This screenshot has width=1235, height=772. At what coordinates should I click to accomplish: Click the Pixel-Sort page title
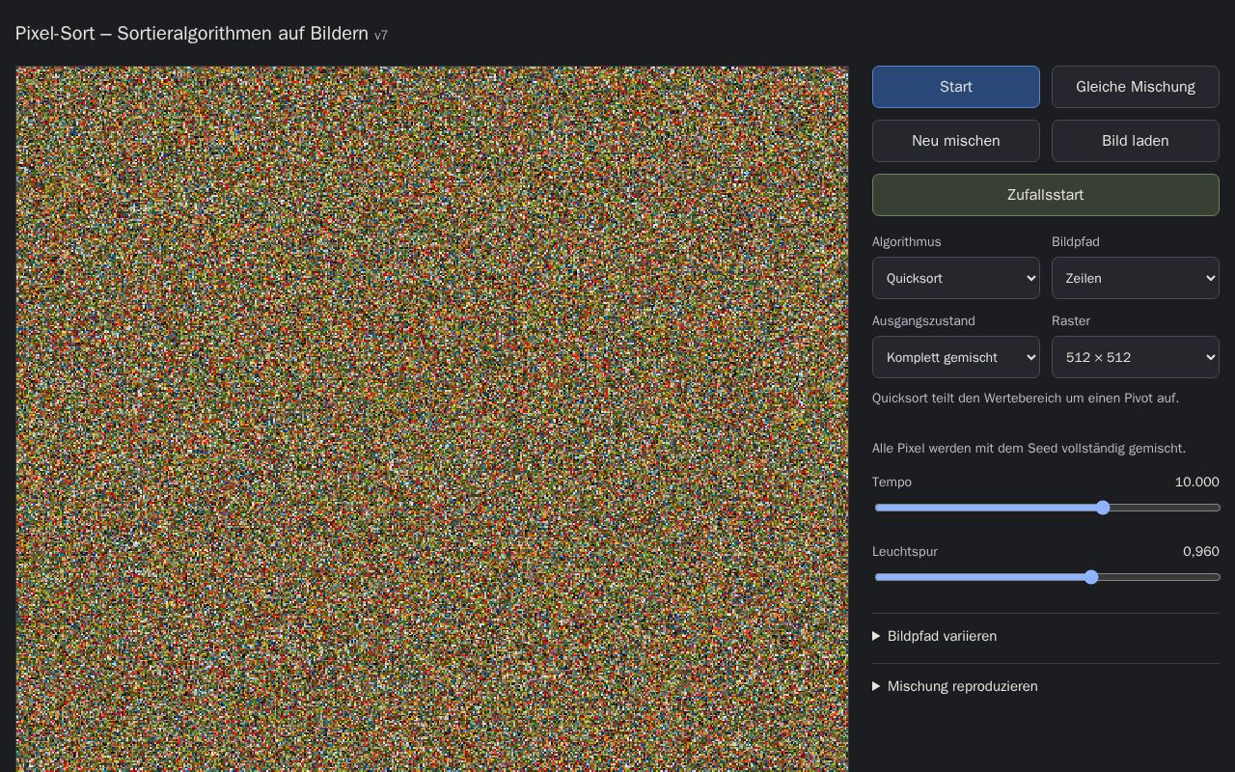[x=192, y=34]
